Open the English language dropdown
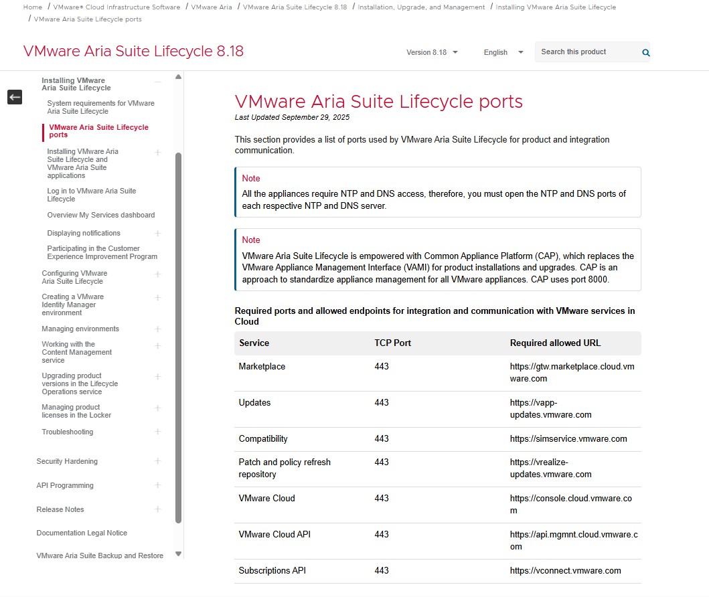This screenshot has height=597, width=709. 503,52
